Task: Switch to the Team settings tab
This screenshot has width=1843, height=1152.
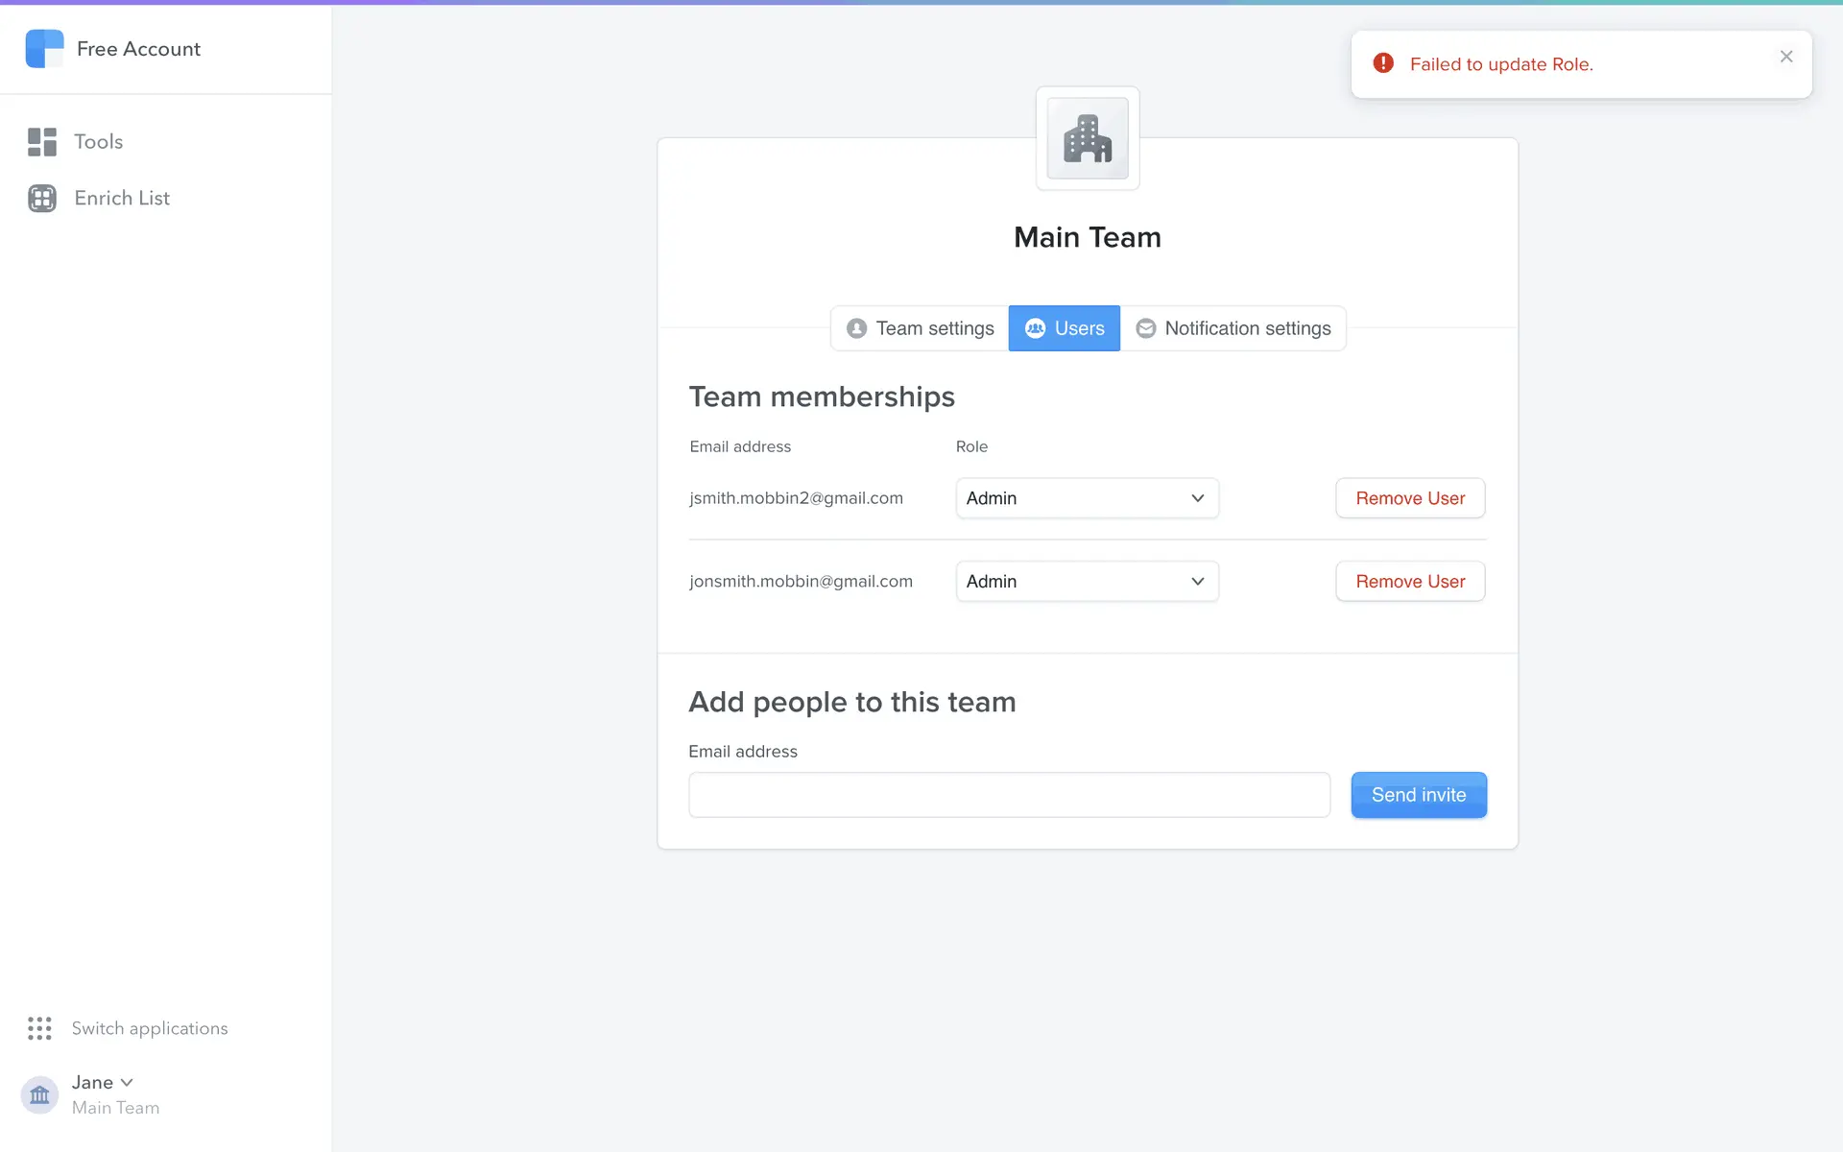Action: pos(920,328)
